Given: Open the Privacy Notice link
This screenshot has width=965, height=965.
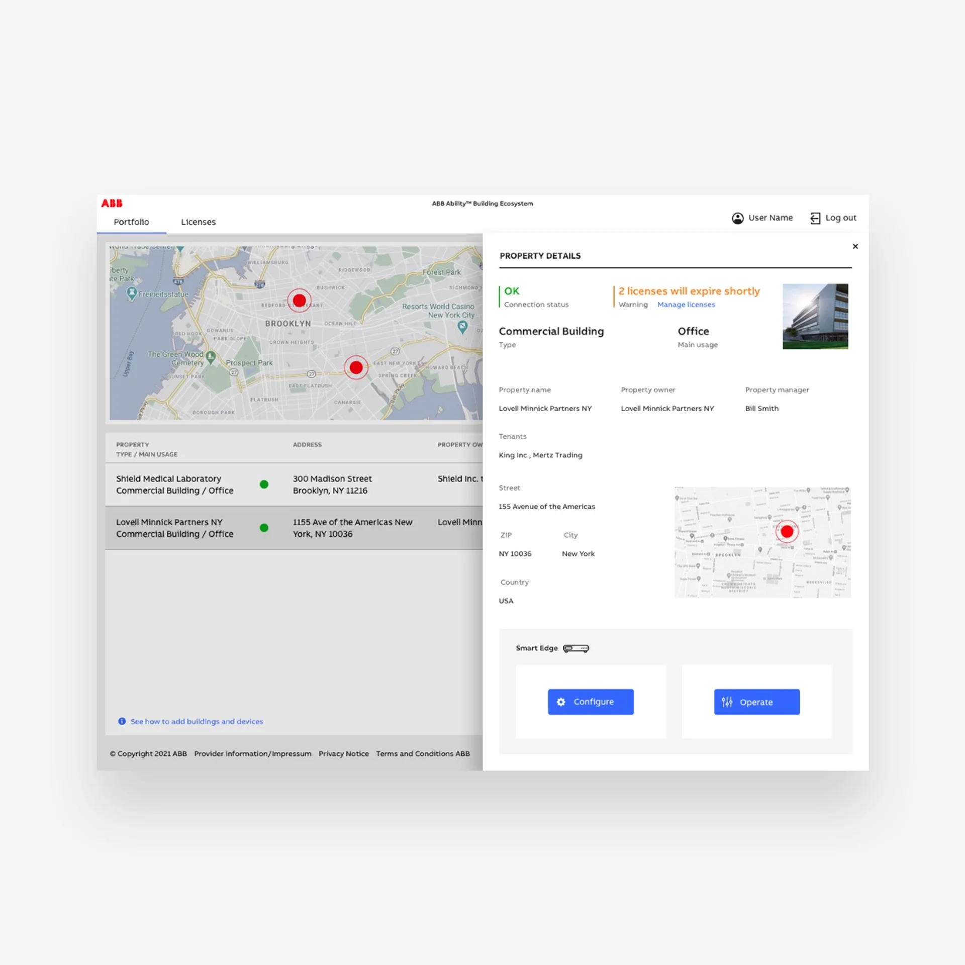Looking at the screenshot, I should [x=344, y=753].
